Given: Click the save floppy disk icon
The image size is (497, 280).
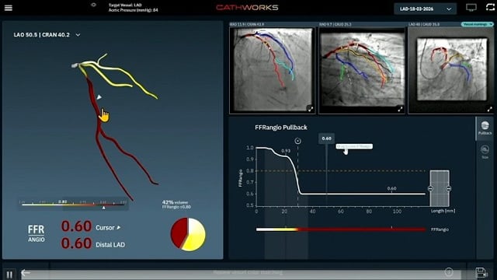Looking at the screenshot, I should (x=481, y=272).
